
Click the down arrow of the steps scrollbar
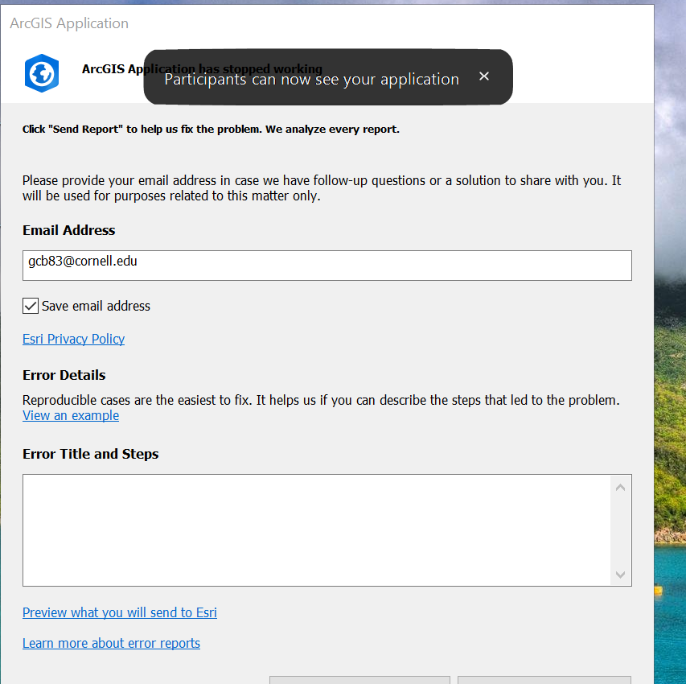coord(620,574)
